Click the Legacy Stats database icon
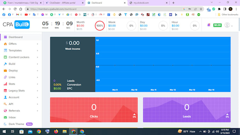Image resolution: width=240 pixels, height=135 pixels. pyautogui.click(x=5, y=90)
